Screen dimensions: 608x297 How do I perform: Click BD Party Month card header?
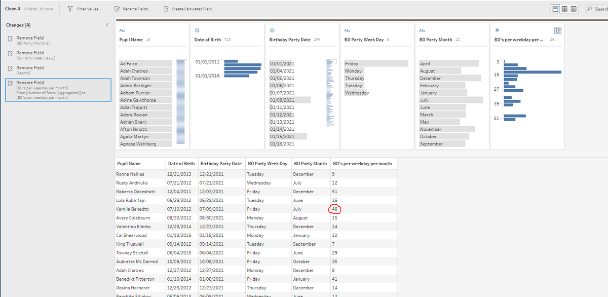[436, 40]
